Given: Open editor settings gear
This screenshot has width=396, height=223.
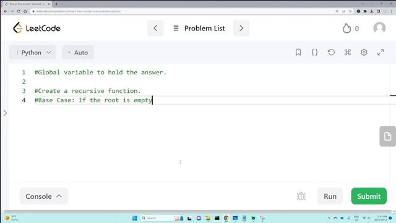Looking at the screenshot, I should 364,52.
